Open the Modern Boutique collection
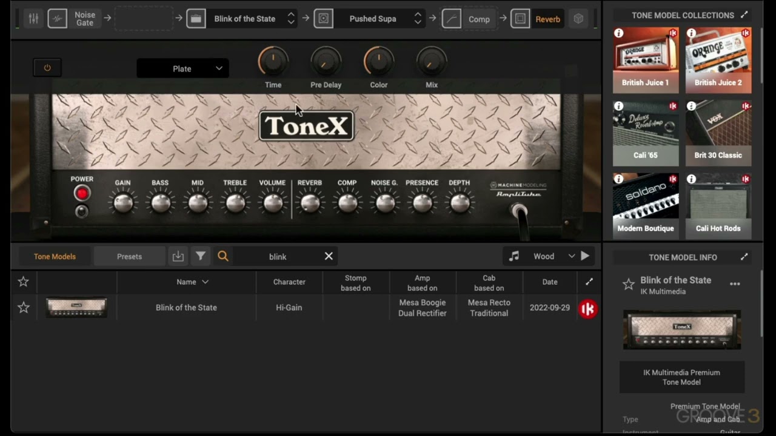The image size is (776, 436). point(646,206)
